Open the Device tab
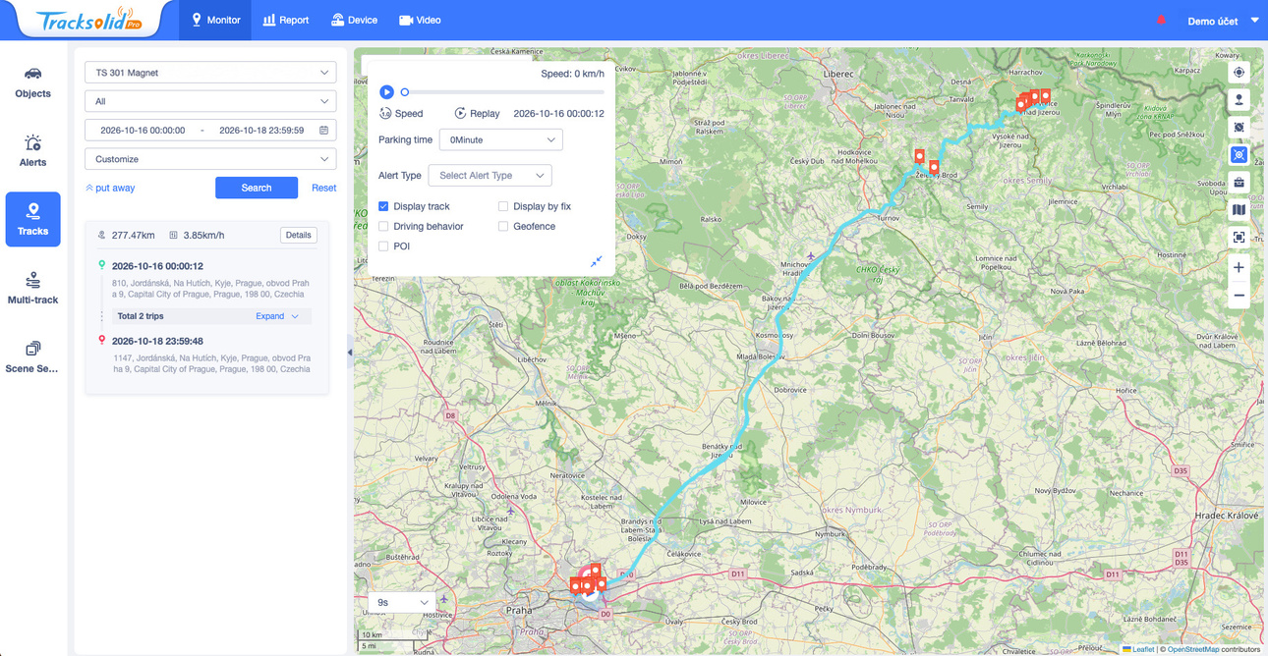 [x=354, y=20]
